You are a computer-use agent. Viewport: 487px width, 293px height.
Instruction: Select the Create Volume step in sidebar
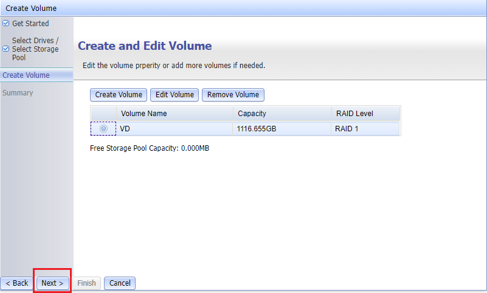tap(36, 75)
